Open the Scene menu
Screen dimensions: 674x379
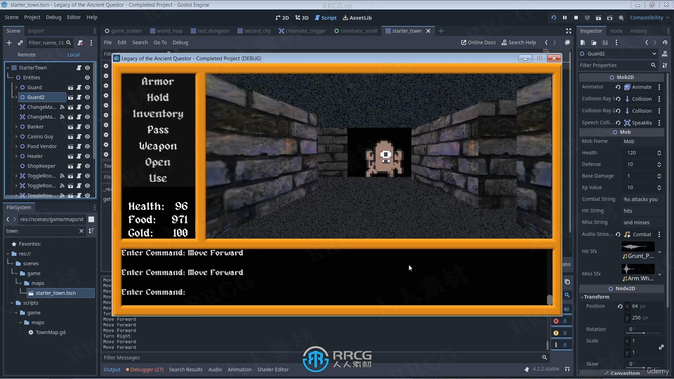[x=12, y=17]
